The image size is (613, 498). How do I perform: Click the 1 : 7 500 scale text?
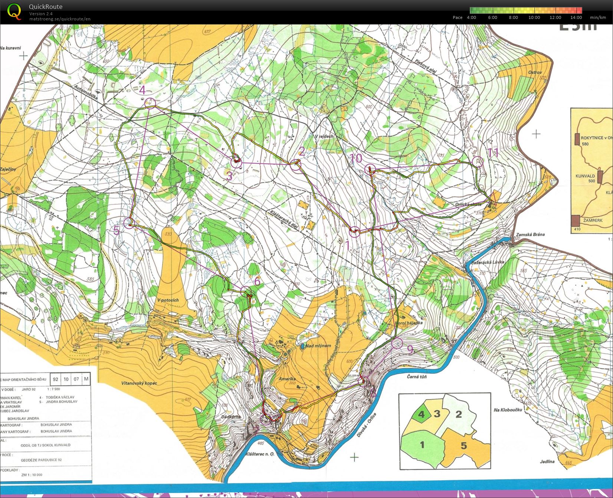tap(53, 389)
